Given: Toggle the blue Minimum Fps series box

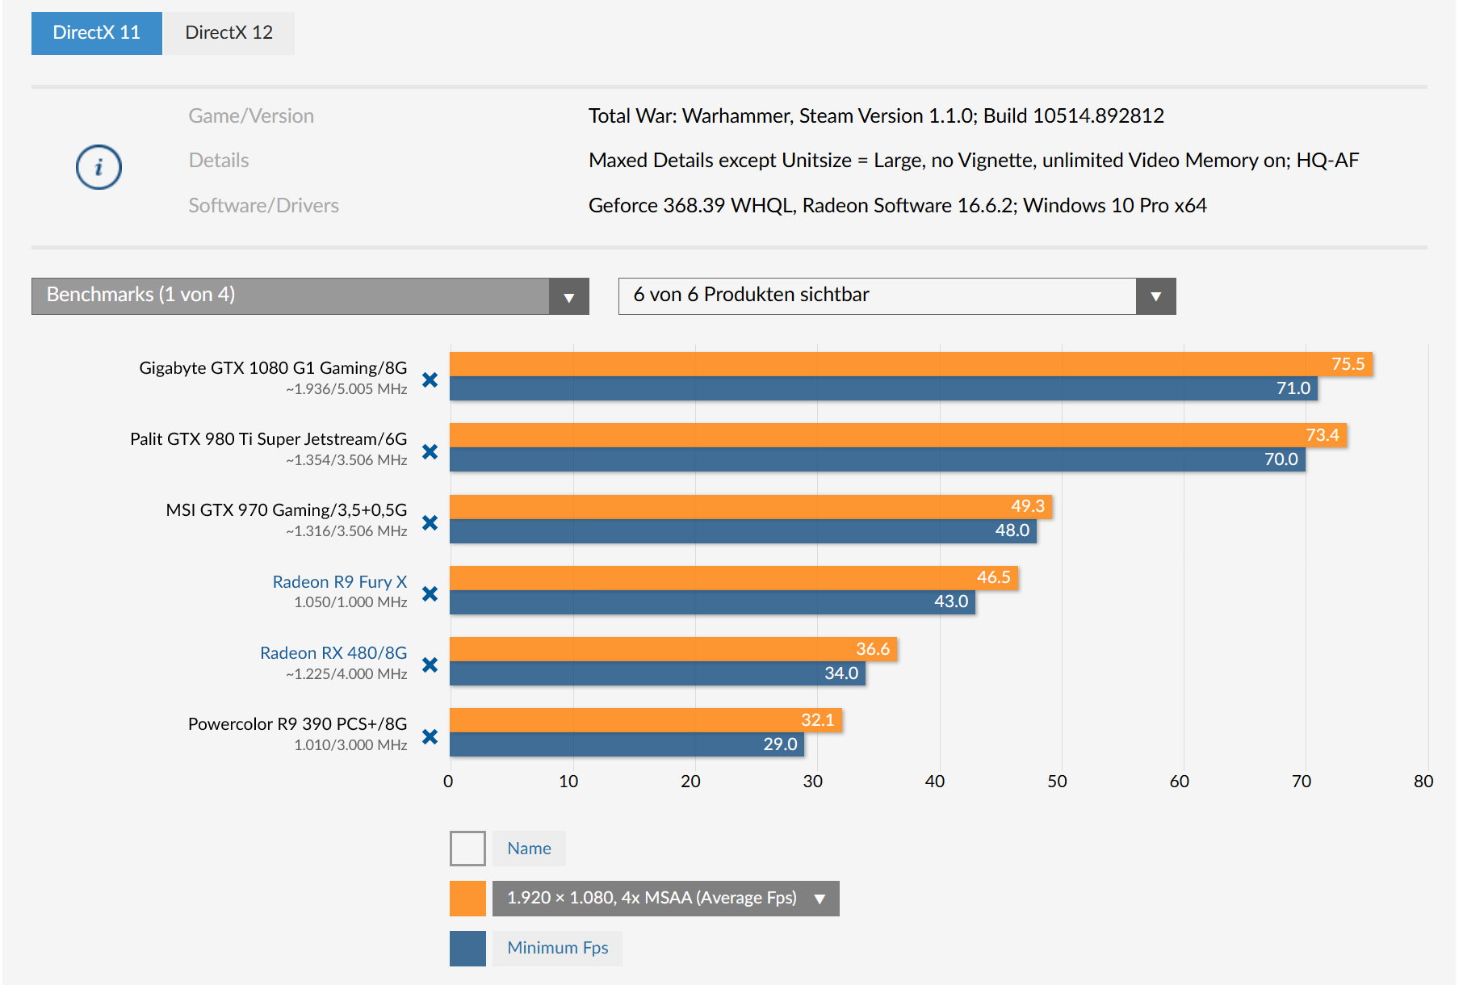Looking at the screenshot, I should pos(467,948).
